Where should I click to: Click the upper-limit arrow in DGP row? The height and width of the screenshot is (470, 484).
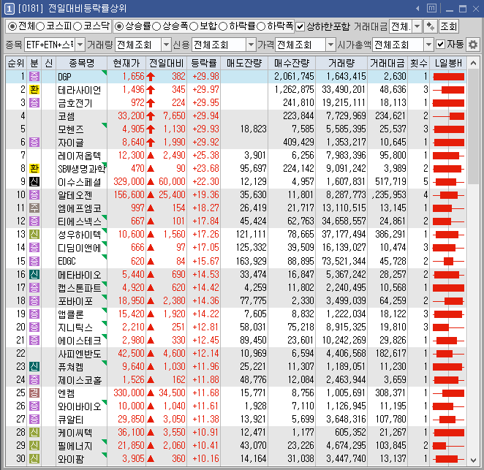click(x=151, y=76)
